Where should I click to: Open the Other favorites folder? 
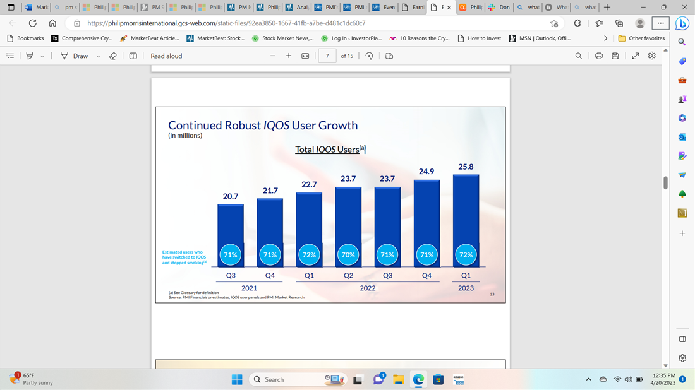pos(641,38)
